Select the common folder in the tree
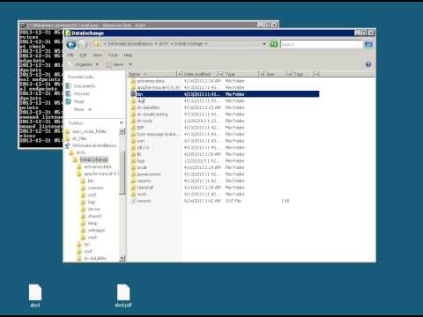Image resolution: width=423 pixels, height=317 pixels. coord(95,188)
